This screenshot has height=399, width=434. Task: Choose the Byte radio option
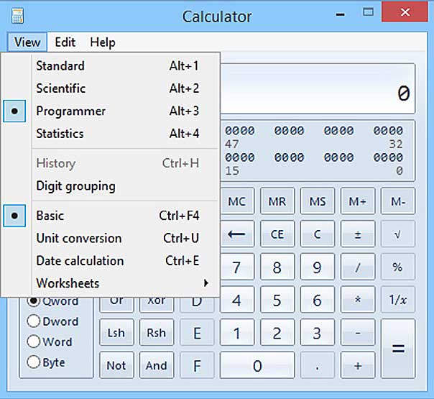click(34, 362)
